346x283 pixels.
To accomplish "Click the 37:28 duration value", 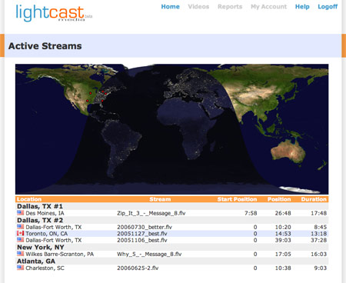I will [x=318, y=240].
